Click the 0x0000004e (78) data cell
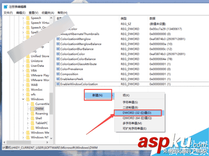Screen dimensions: 209x156 coord(161,59)
